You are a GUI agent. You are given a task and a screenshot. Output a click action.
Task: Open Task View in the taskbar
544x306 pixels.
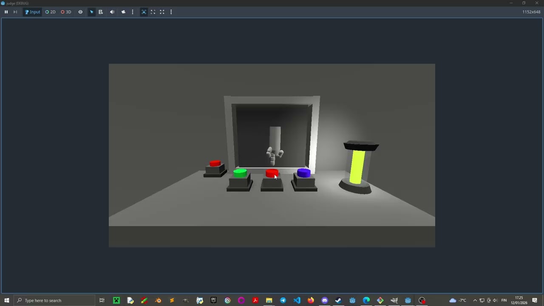pos(102,300)
